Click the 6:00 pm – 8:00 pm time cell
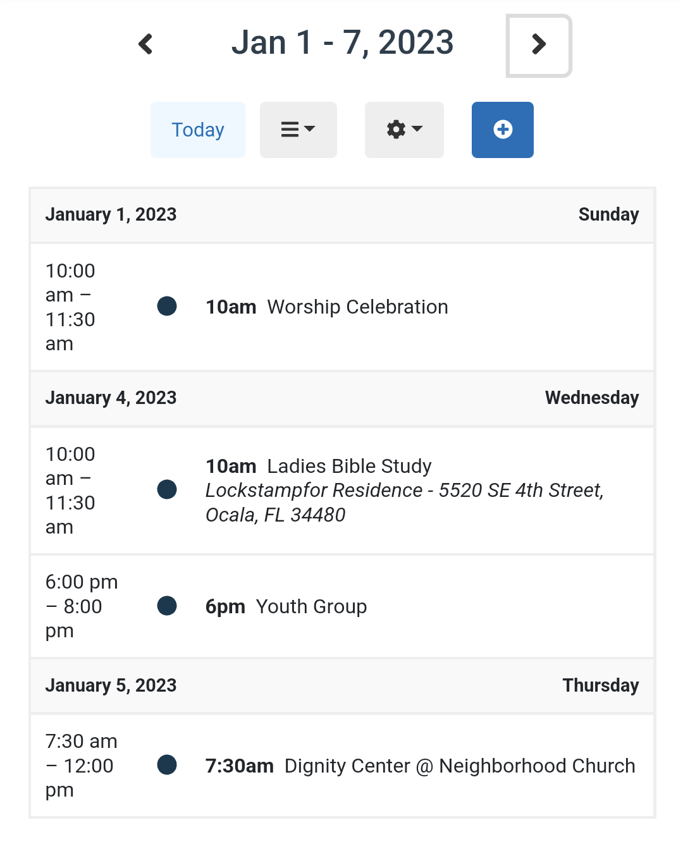 [x=82, y=606]
